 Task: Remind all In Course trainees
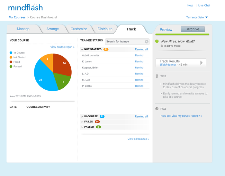tap(141, 116)
